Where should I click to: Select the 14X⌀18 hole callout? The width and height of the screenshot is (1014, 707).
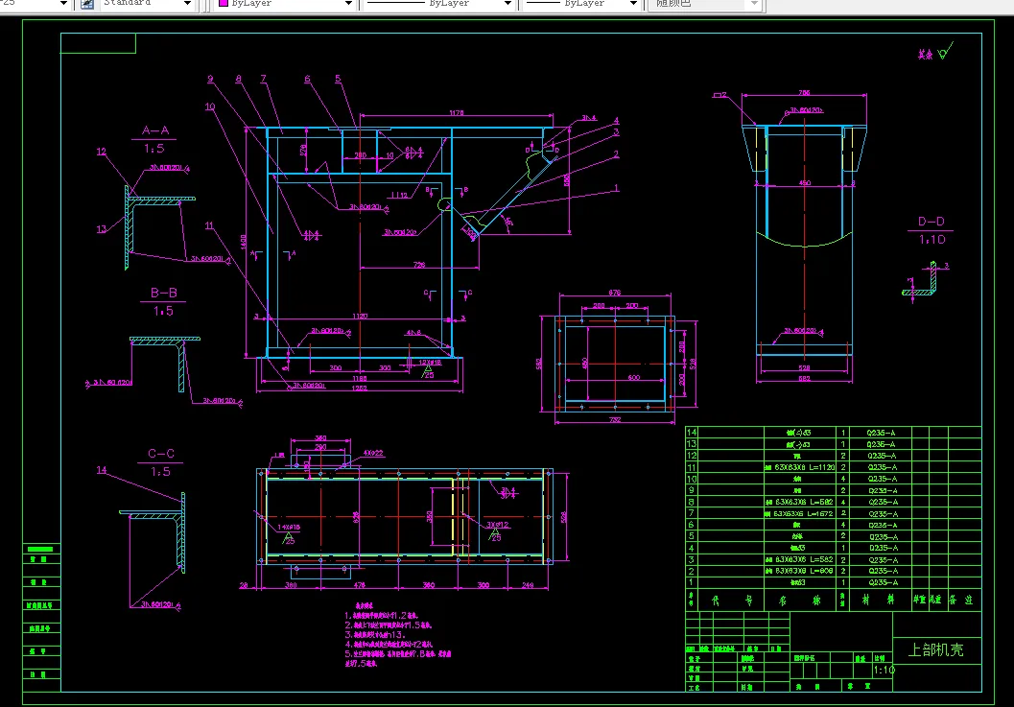tap(289, 528)
